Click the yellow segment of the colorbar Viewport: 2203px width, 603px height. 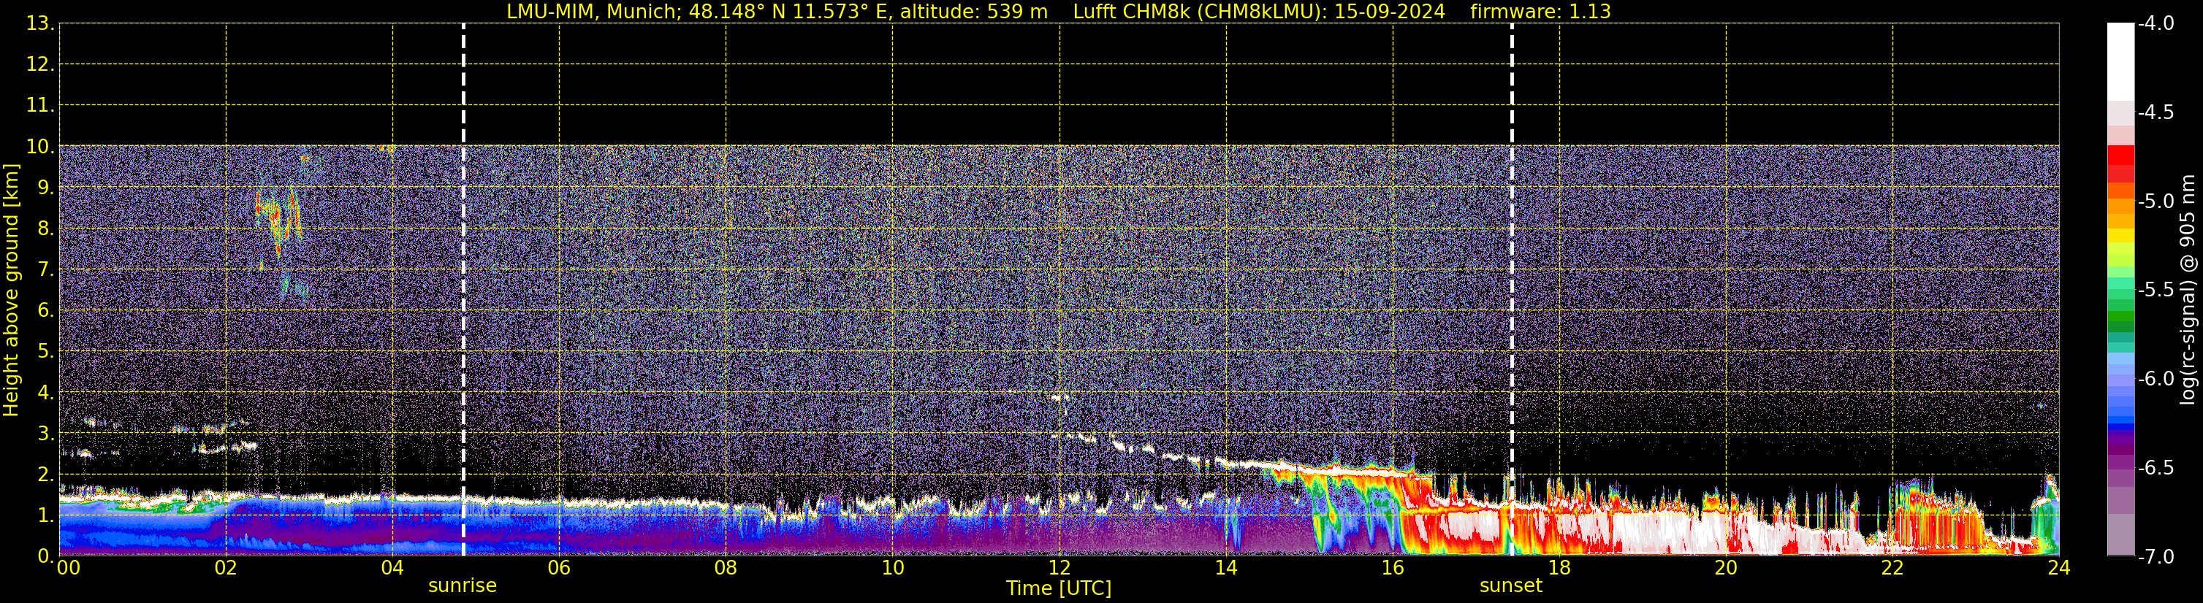coord(2120,237)
